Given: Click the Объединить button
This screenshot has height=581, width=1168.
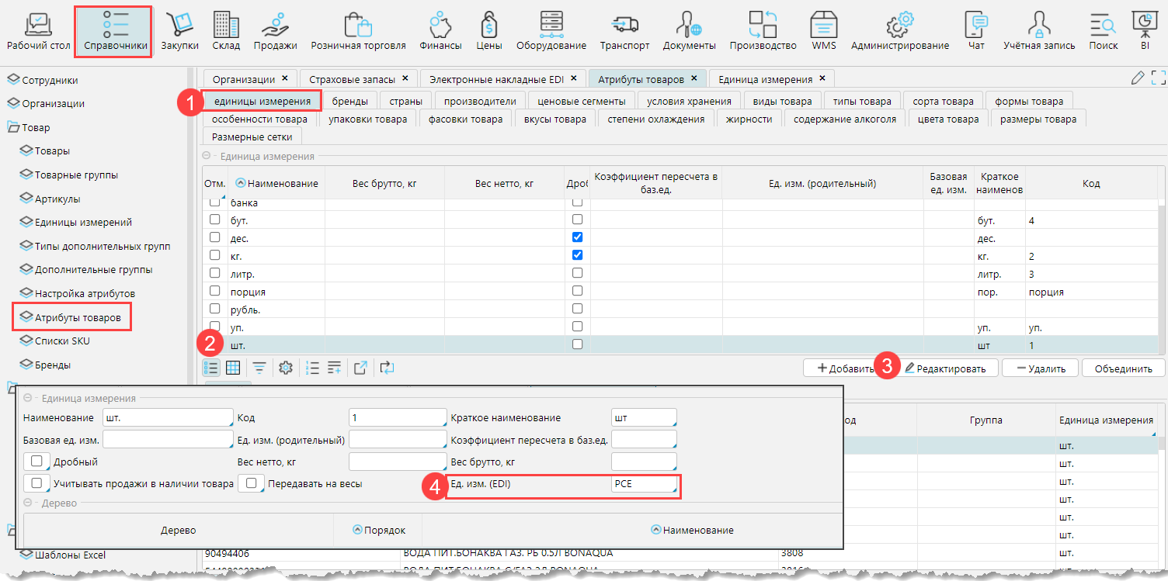Looking at the screenshot, I should (1122, 368).
